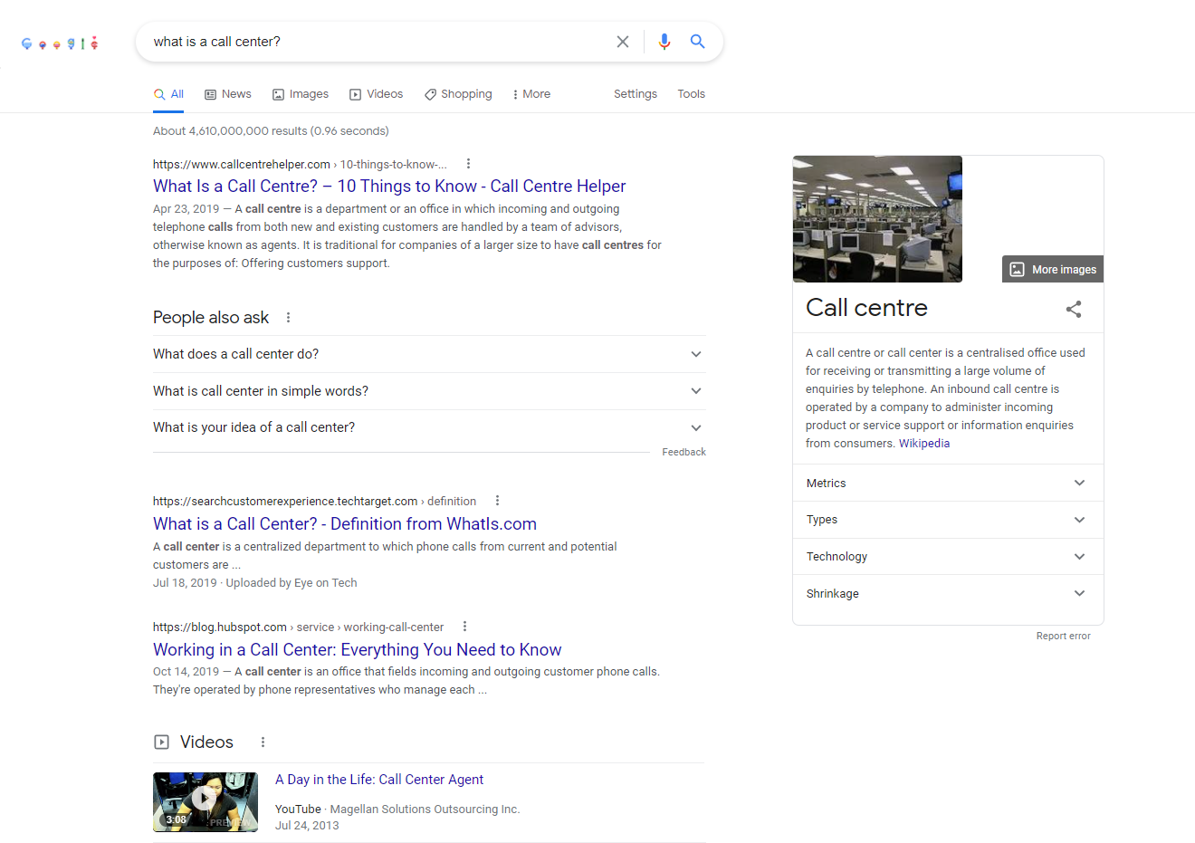Switch to the Images tab

coord(301,93)
